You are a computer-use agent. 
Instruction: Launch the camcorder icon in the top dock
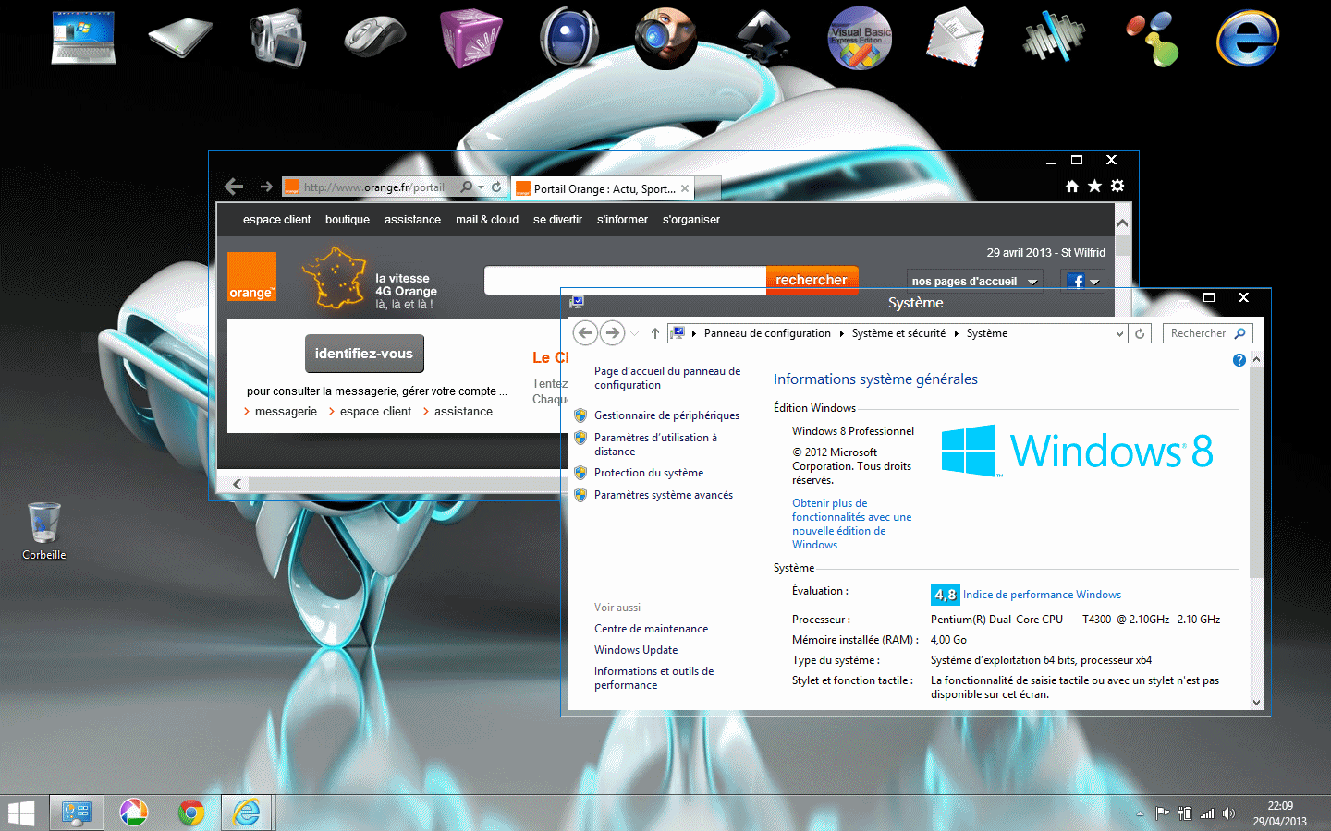tap(278, 38)
